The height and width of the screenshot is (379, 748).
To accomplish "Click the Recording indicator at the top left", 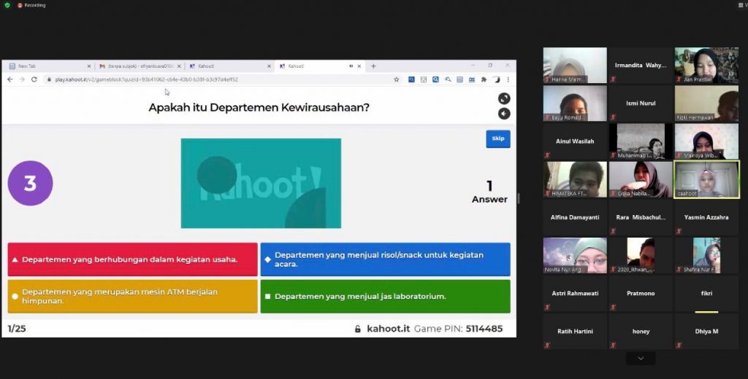I will (x=31, y=5).
